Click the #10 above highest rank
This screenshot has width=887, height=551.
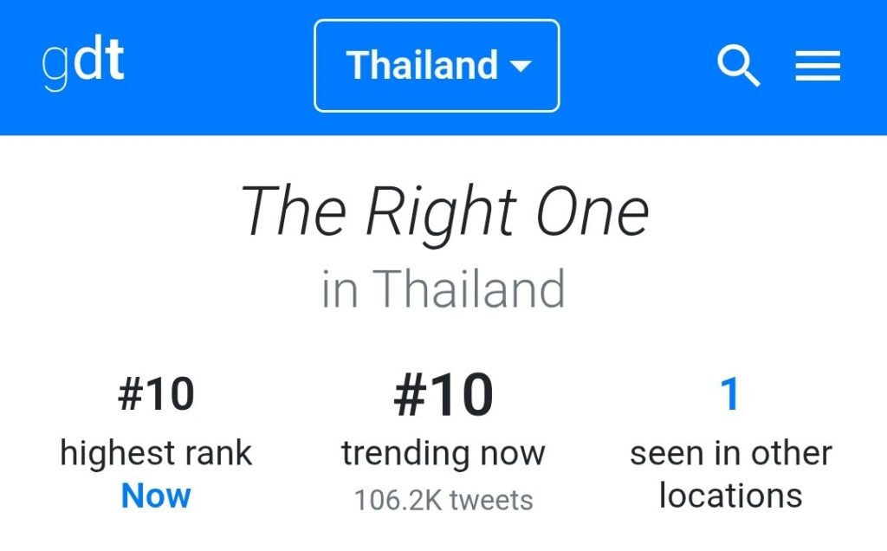(156, 395)
